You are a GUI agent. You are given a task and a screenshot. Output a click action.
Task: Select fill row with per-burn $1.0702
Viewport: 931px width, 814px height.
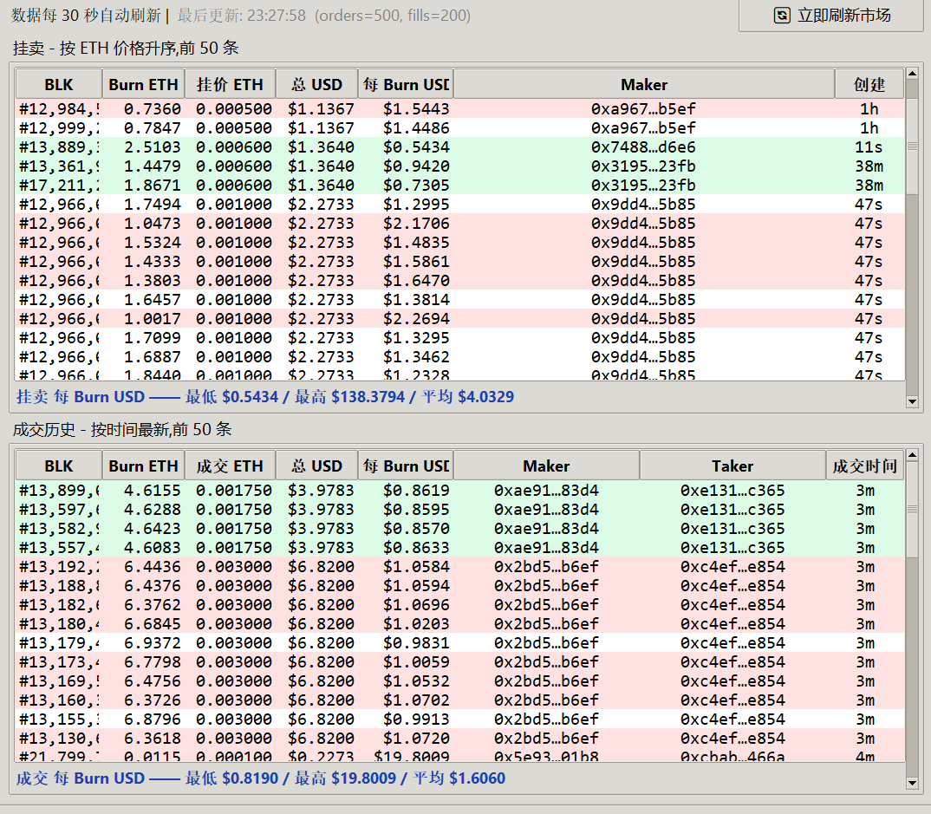click(x=460, y=700)
